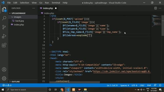The height and width of the screenshot is (92, 164).
Task: Open the Extensions view icon
Action: click(x=4, y=45)
